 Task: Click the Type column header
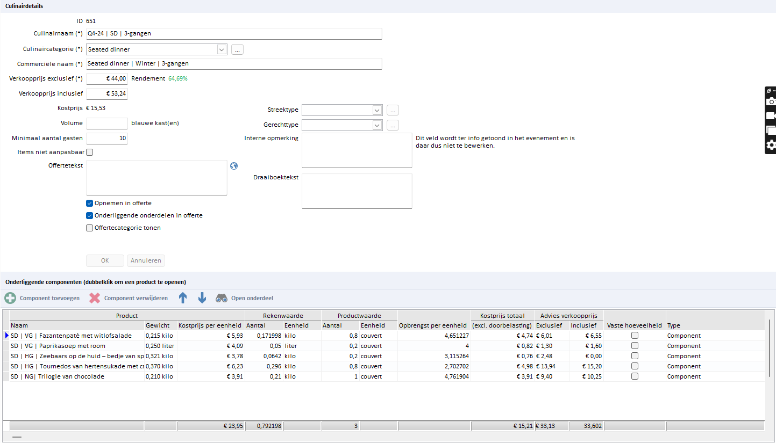(715, 325)
